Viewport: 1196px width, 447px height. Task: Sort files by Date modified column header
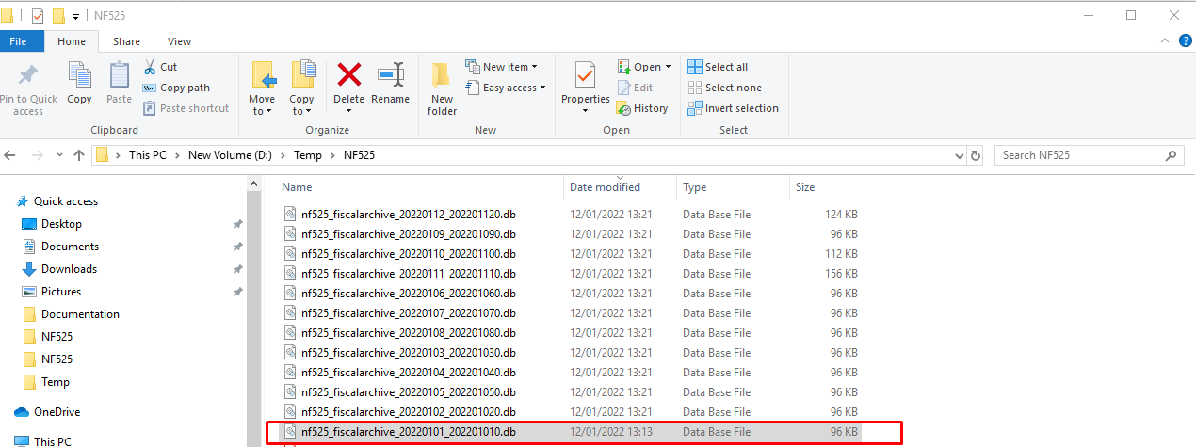click(x=605, y=187)
